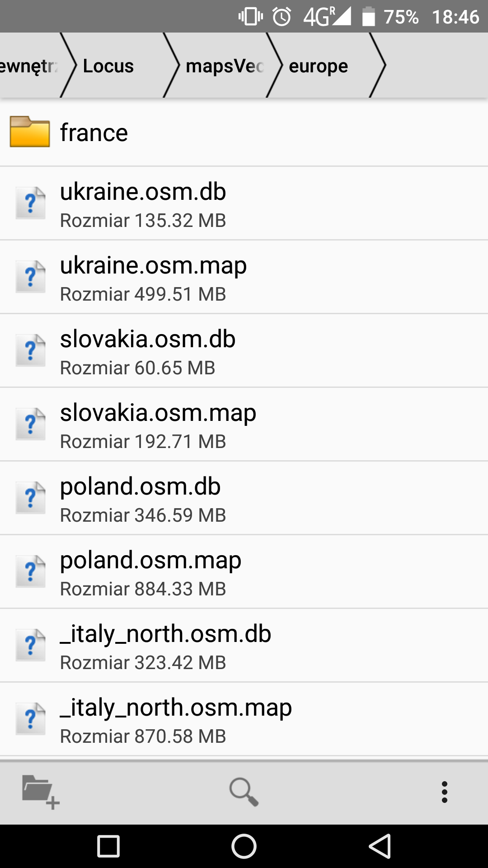Open search with the magnifier icon

pos(244,792)
